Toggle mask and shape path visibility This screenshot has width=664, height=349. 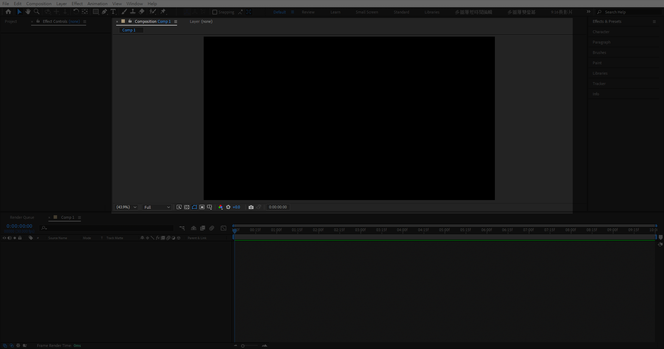coord(194,207)
